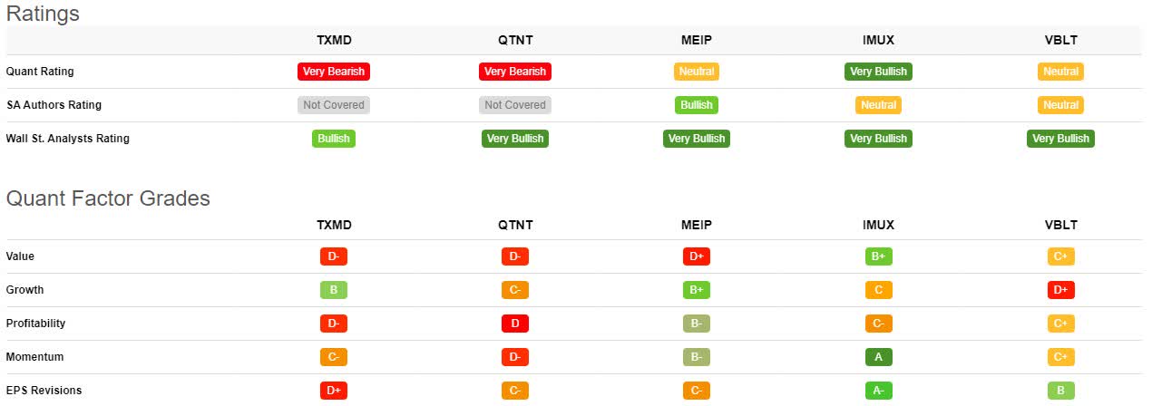Click the Quant Rating row label

40,72
